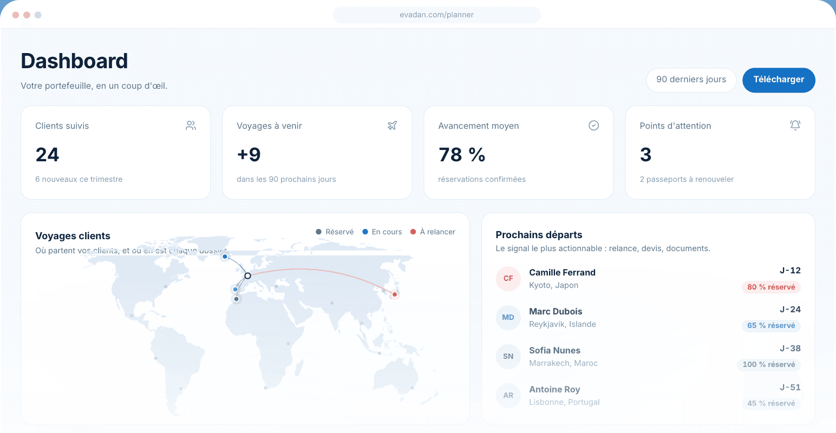Click the +9 value on Voyages à venir card
836x433 pixels.
coord(249,155)
